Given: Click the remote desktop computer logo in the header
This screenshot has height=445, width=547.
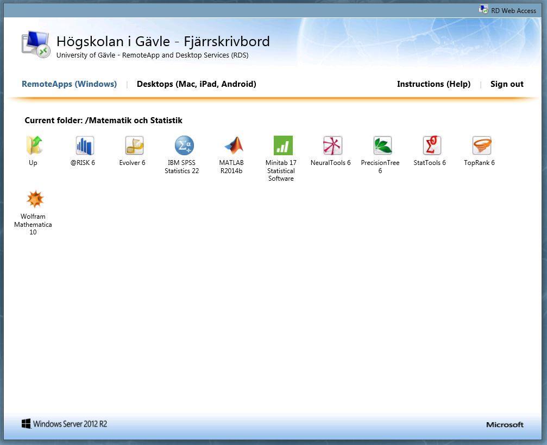Looking at the screenshot, I should 36,44.
